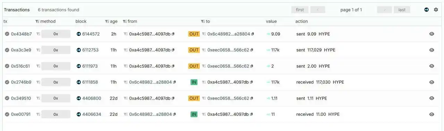The image size is (444, 131).
Task: Filter by method in row 0x349510
Action: tap(39, 98)
